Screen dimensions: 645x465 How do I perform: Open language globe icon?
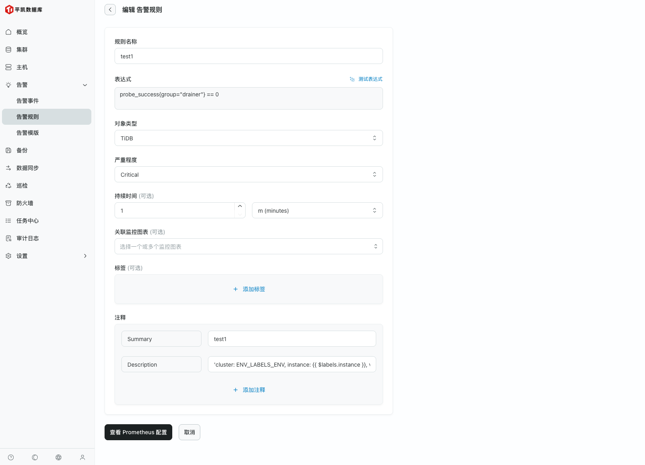(x=58, y=457)
